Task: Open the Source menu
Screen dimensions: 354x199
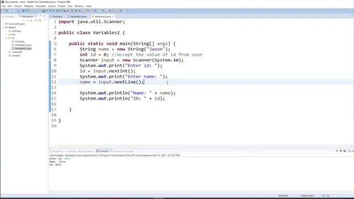Action: 18,6
